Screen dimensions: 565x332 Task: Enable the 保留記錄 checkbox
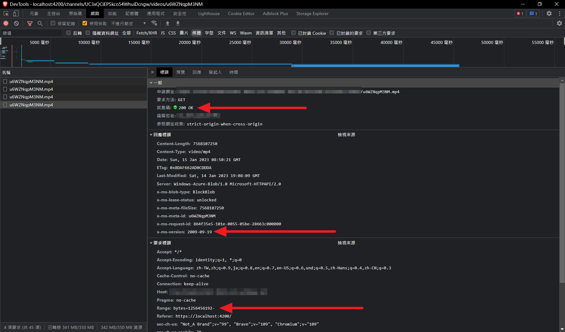[53, 23]
